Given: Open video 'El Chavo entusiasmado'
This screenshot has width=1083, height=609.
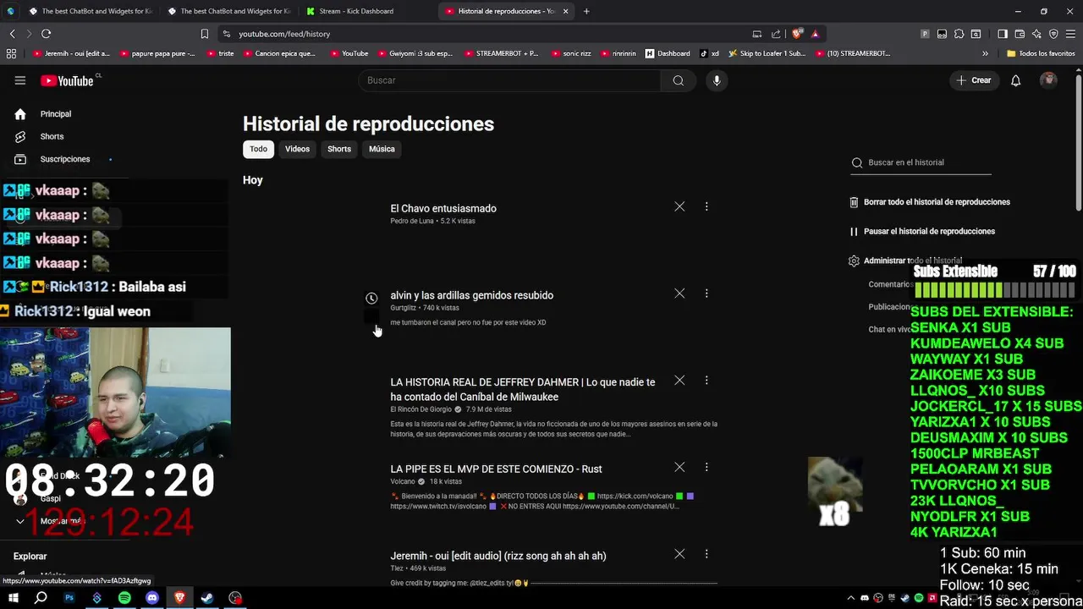Looking at the screenshot, I should coord(443,208).
